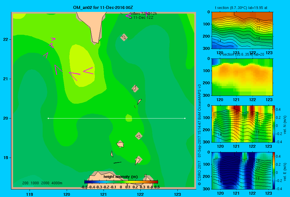Click latitude label 19 on the main map axis
The height and width of the screenshot is (197, 290).
(6, 158)
